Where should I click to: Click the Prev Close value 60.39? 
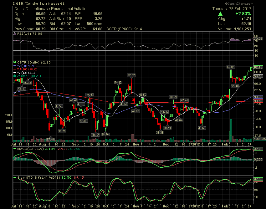41,29
